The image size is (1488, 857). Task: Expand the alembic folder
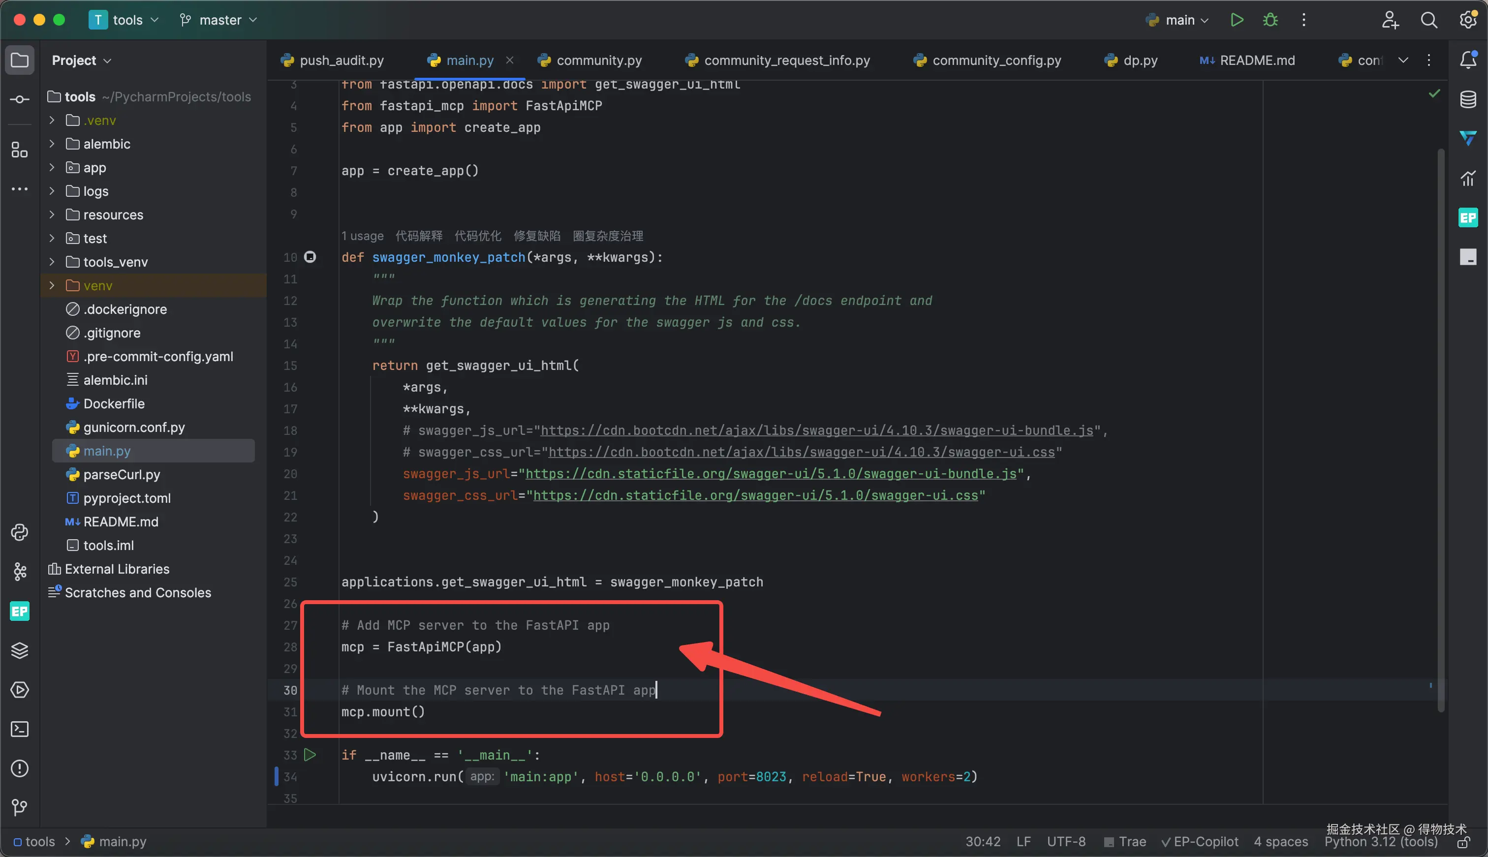[52, 144]
